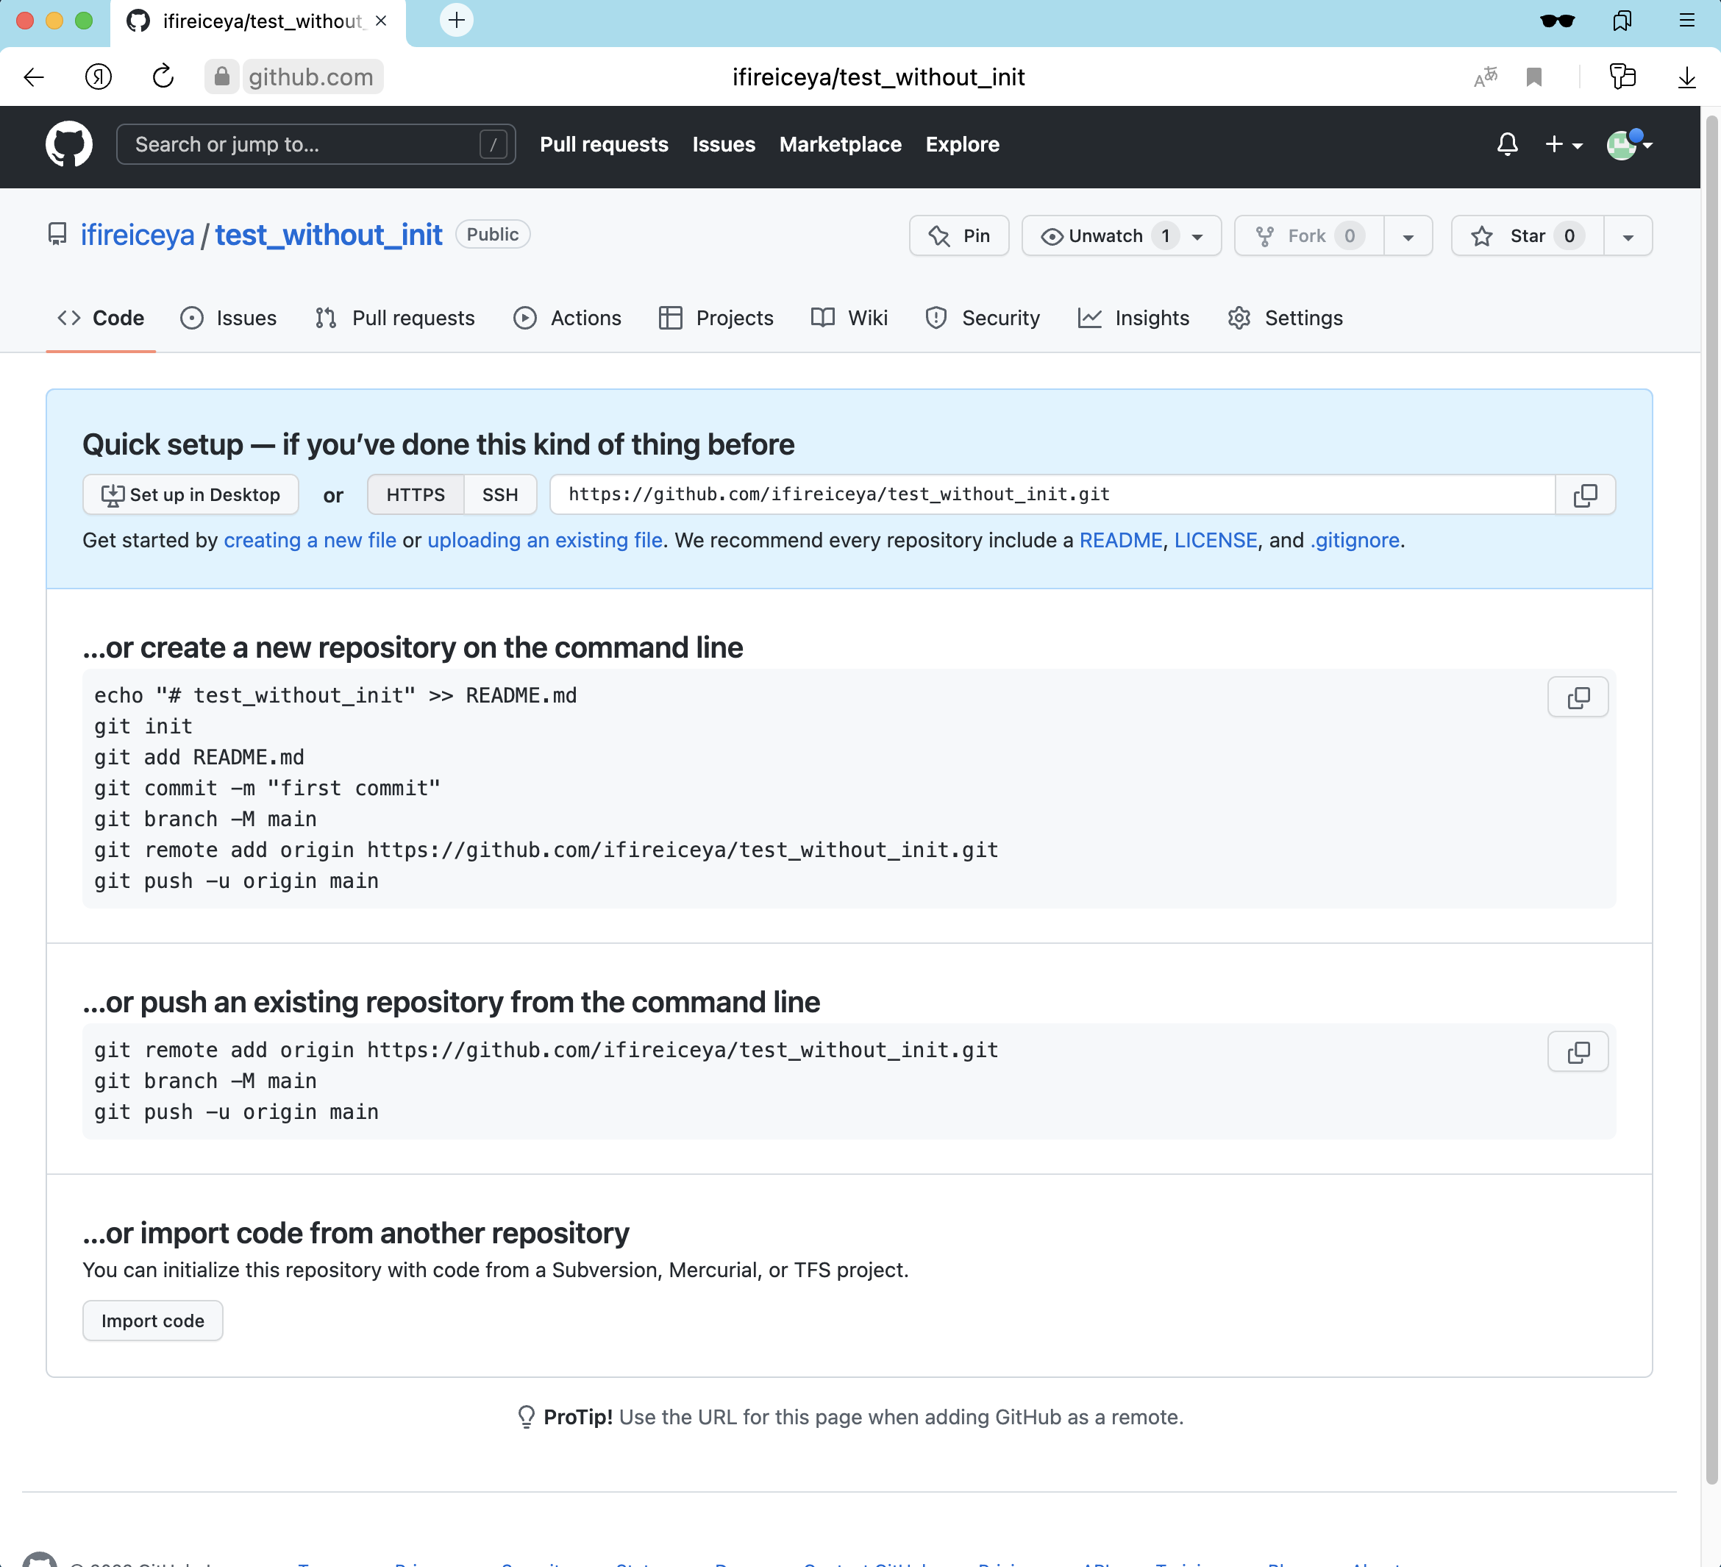Copy the repository HTTPS URL to clipboard
Viewport: 1721px width, 1567px height.
point(1584,495)
